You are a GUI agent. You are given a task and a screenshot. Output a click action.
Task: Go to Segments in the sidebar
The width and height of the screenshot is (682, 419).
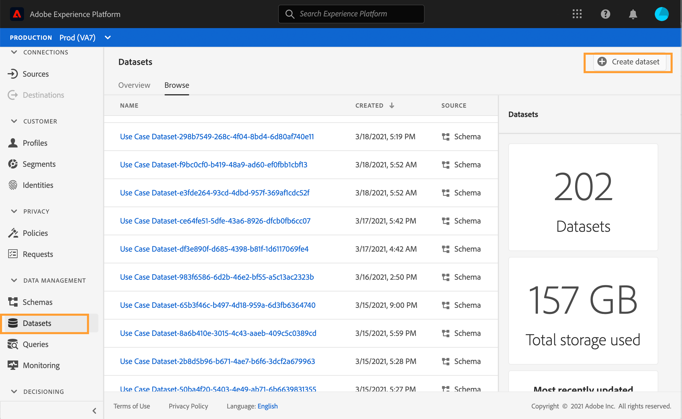coord(39,164)
